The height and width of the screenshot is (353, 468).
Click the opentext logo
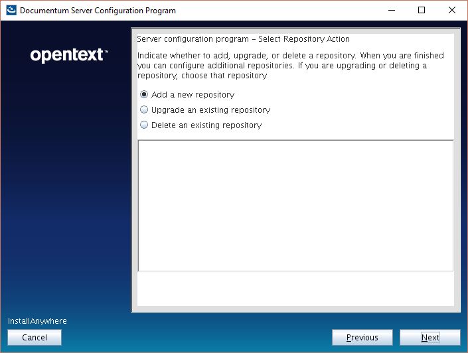pyautogui.click(x=69, y=56)
